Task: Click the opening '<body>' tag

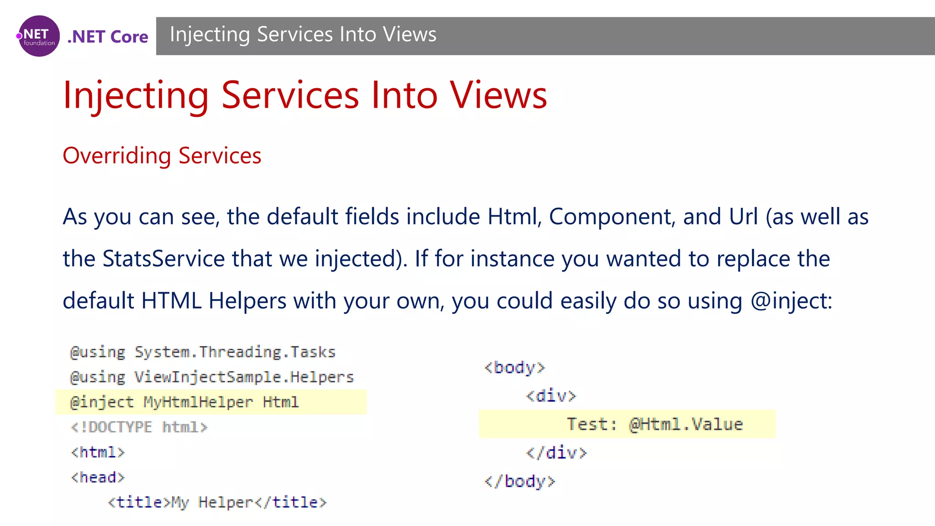Action: (x=515, y=368)
